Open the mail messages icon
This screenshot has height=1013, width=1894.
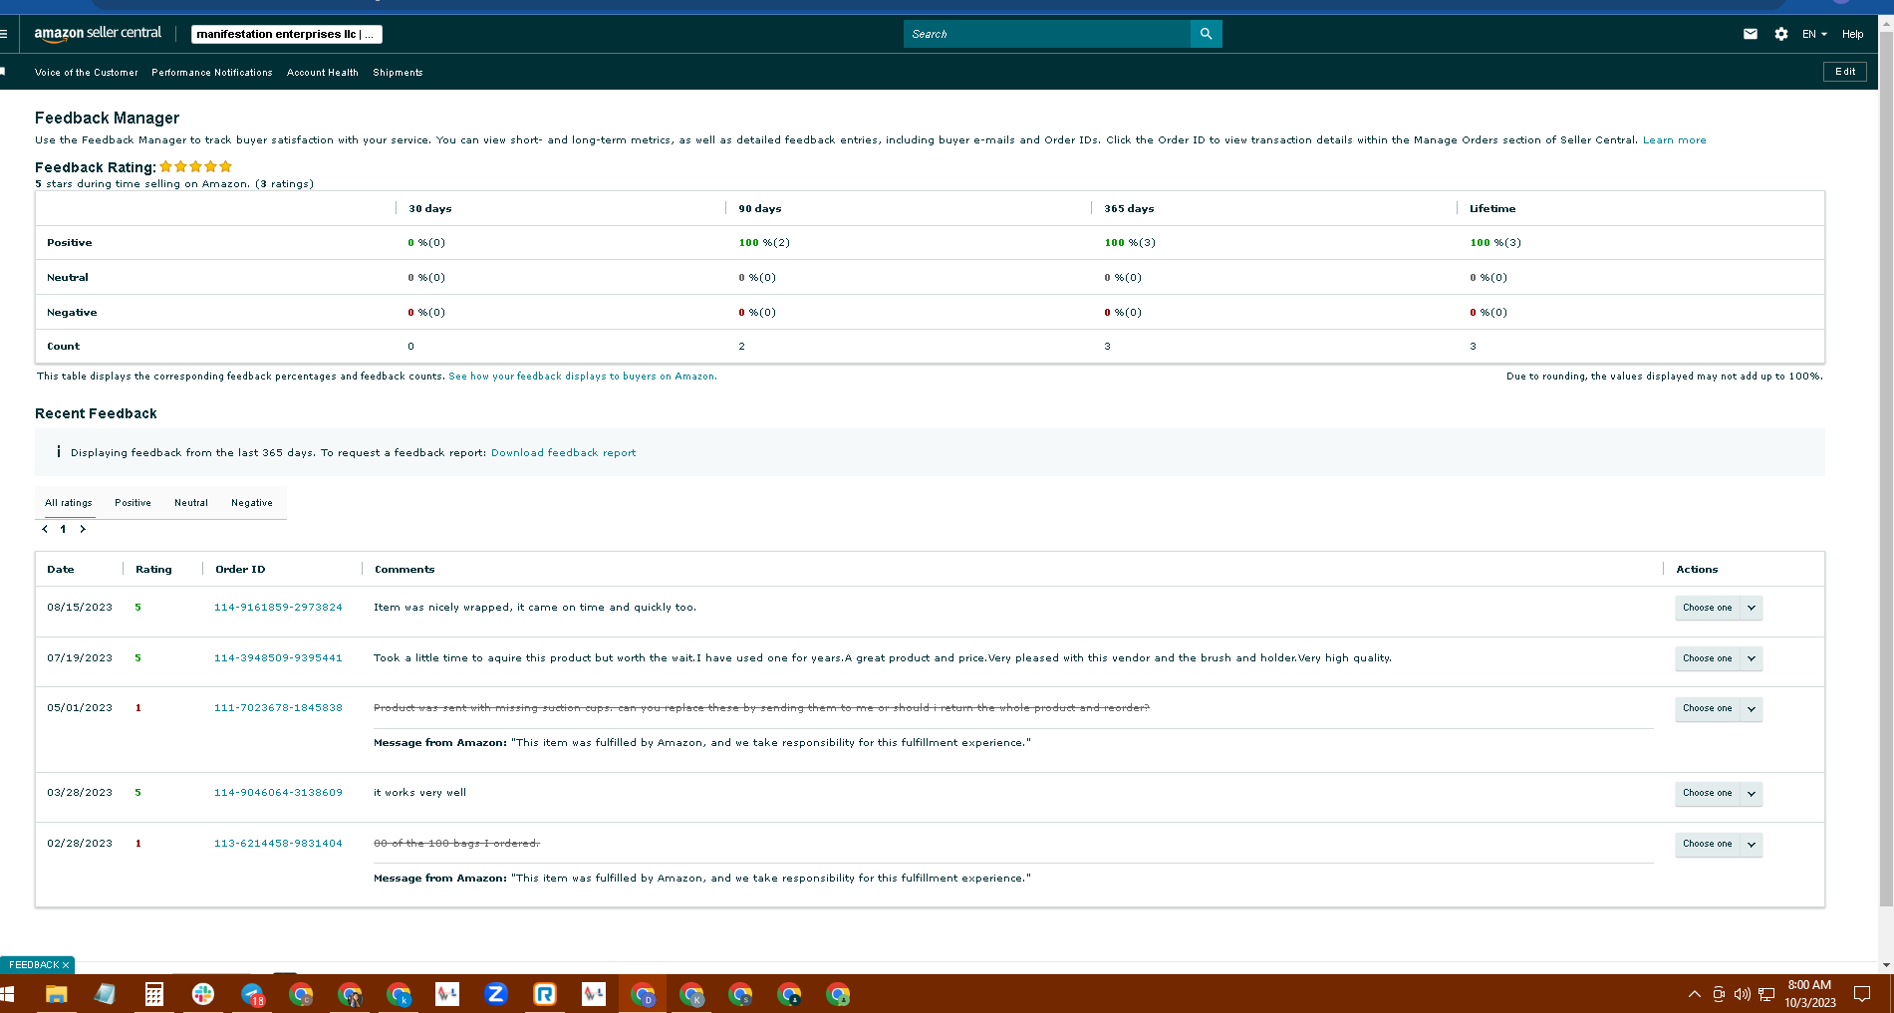click(x=1751, y=34)
